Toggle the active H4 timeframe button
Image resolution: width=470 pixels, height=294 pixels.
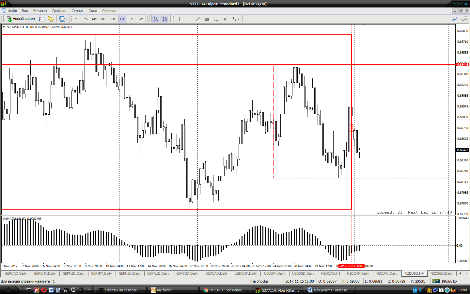coord(122,19)
